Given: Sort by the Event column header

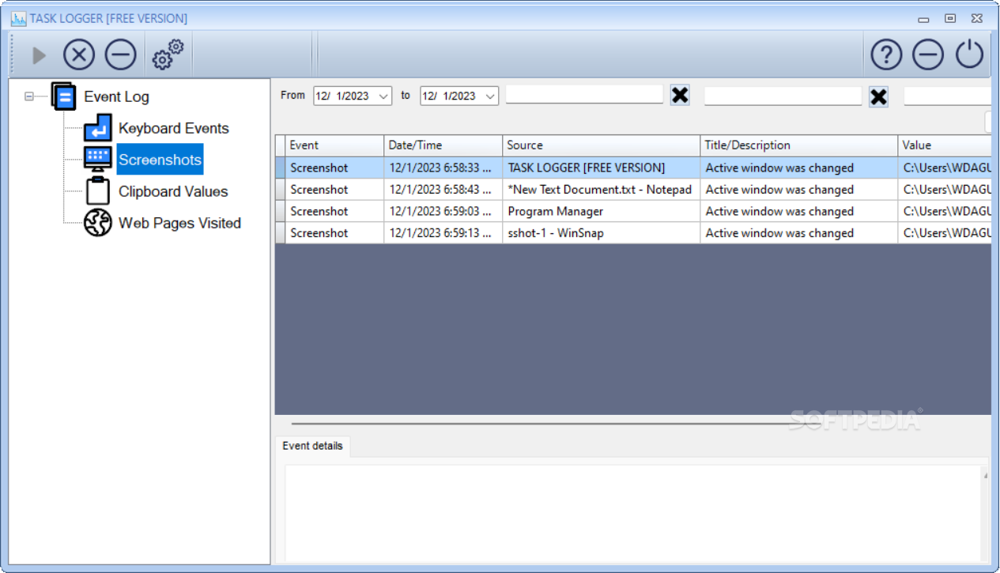Looking at the screenshot, I should [x=334, y=145].
